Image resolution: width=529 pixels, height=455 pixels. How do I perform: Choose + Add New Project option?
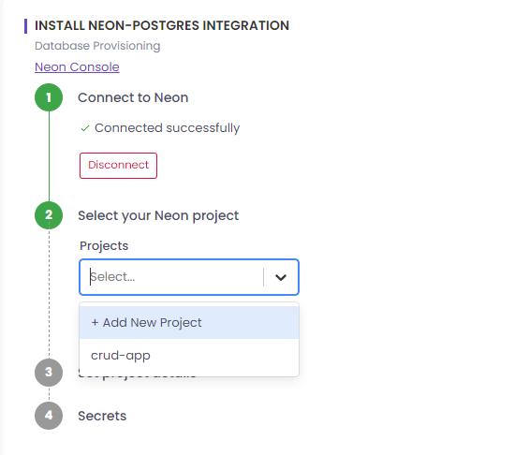coord(189,322)
